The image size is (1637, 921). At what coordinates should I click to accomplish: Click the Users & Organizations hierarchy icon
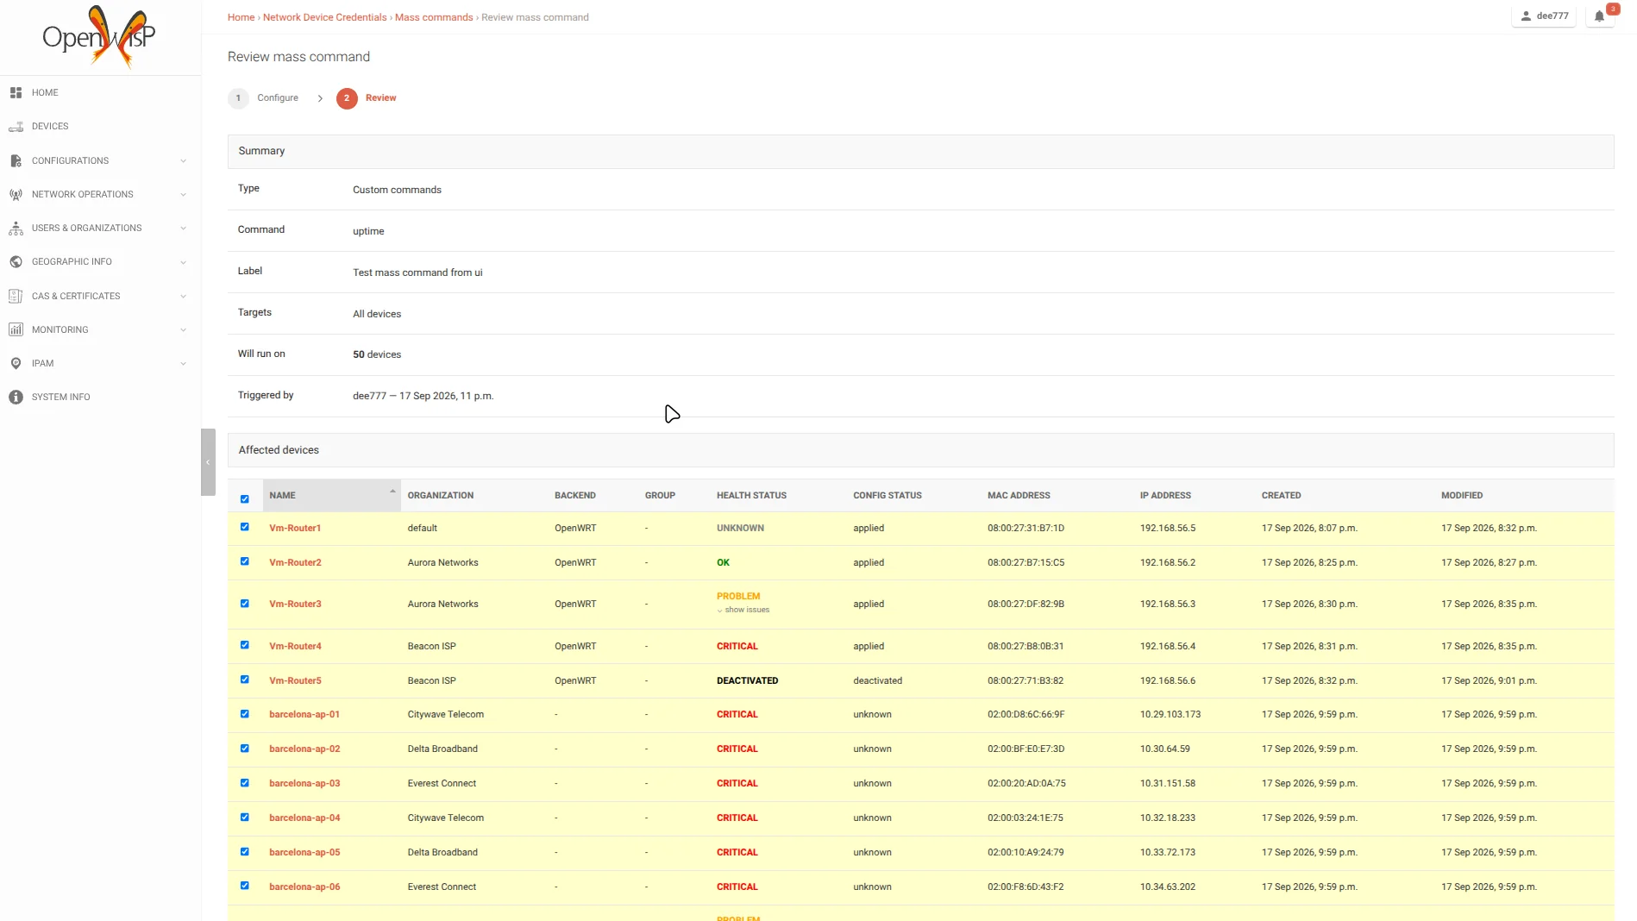pyautogui.click(x=16, y=229)
